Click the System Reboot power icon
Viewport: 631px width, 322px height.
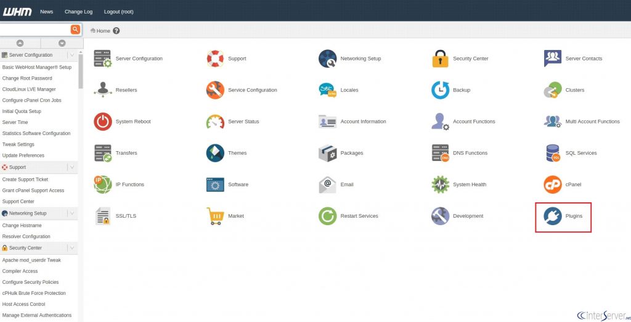(103, 122)
